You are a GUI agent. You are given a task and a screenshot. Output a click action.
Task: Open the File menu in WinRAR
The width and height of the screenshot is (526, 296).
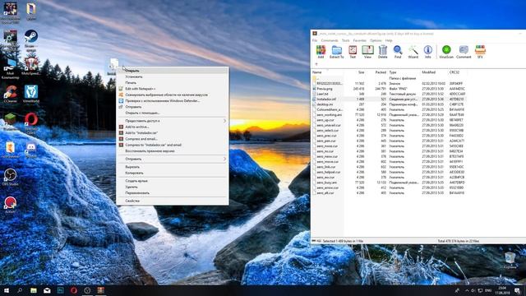315,40
